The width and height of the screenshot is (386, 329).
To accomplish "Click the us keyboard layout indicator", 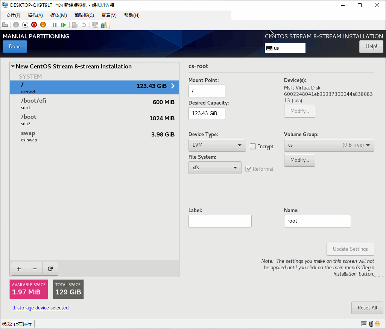I will tap(285, 48).
